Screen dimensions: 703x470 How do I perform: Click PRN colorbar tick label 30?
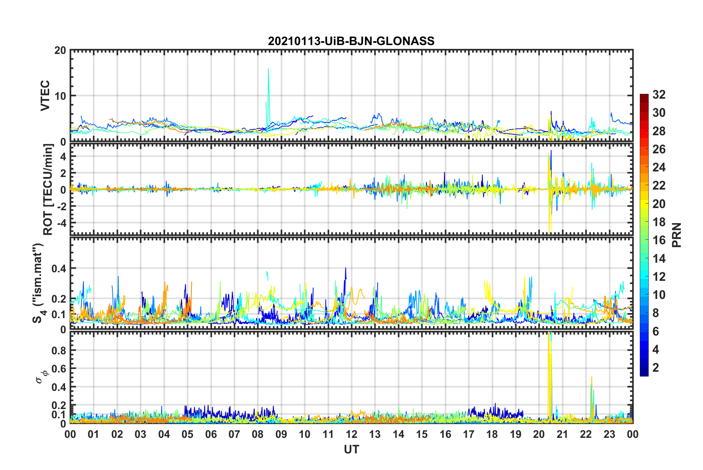point(659,113)
